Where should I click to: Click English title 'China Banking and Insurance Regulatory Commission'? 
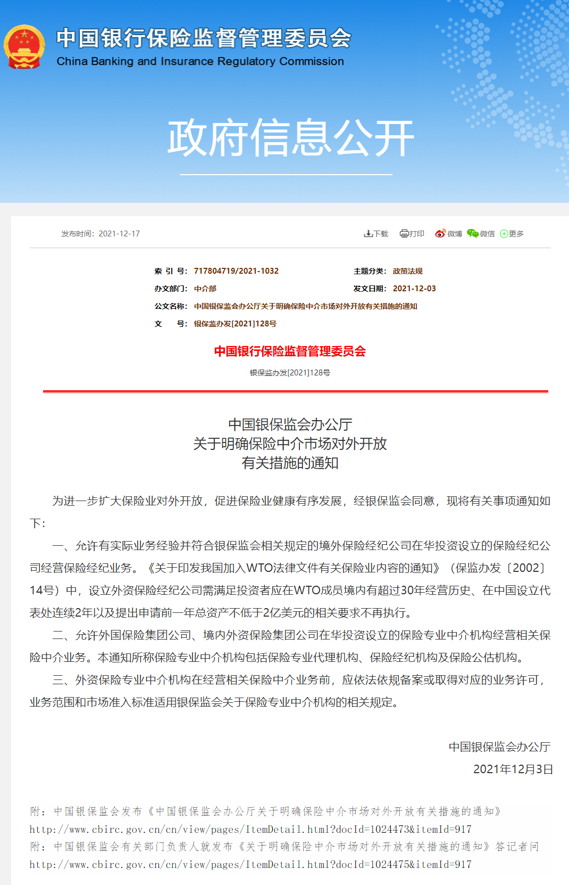200,61
